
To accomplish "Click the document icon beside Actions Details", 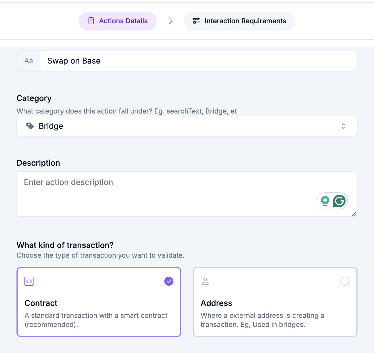I will pyautogui.click(x=91, y=21).
